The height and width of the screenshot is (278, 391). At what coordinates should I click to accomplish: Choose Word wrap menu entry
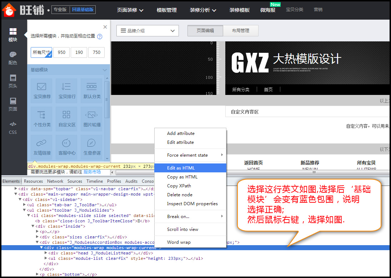coord(190,242)
